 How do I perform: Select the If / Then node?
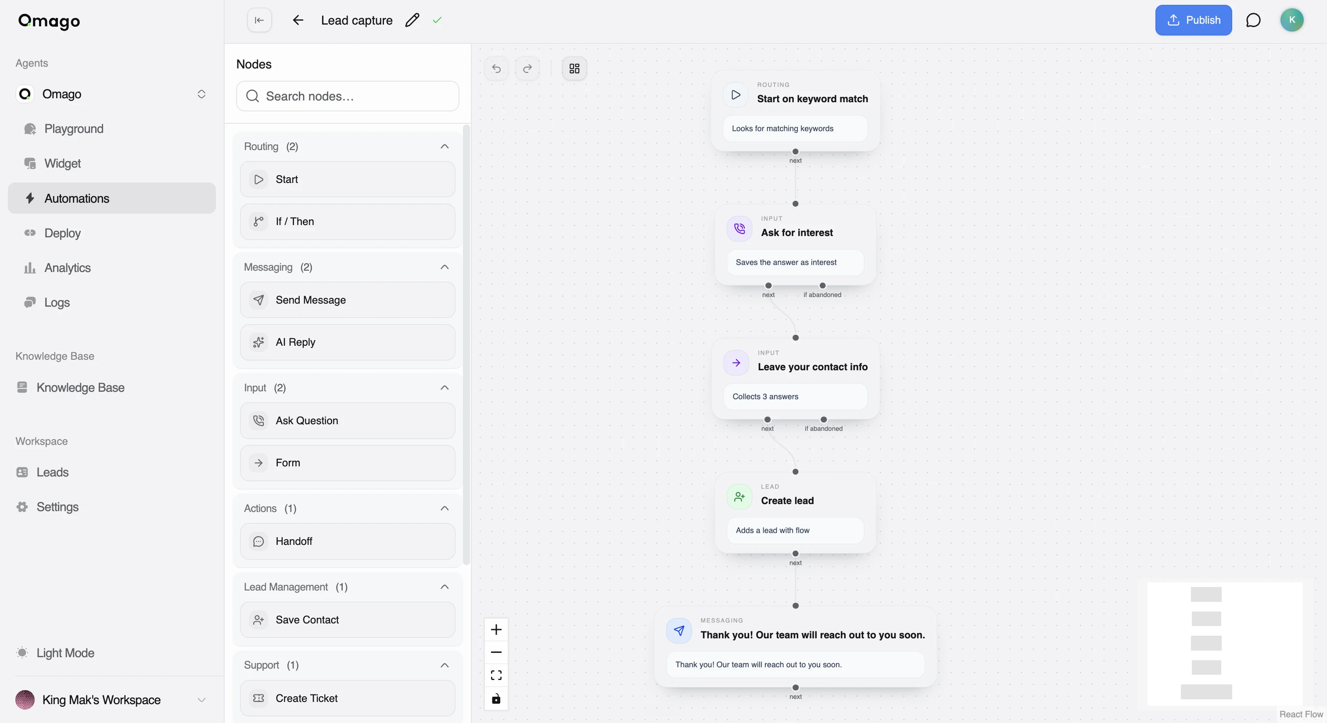point(348,222)
